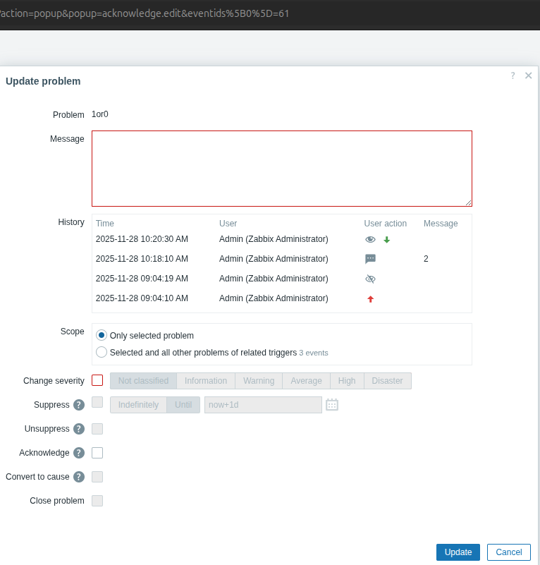Click the help icon beside Convert to cause
The height and width of the screenshot is (565, 540).
point(79,477)
